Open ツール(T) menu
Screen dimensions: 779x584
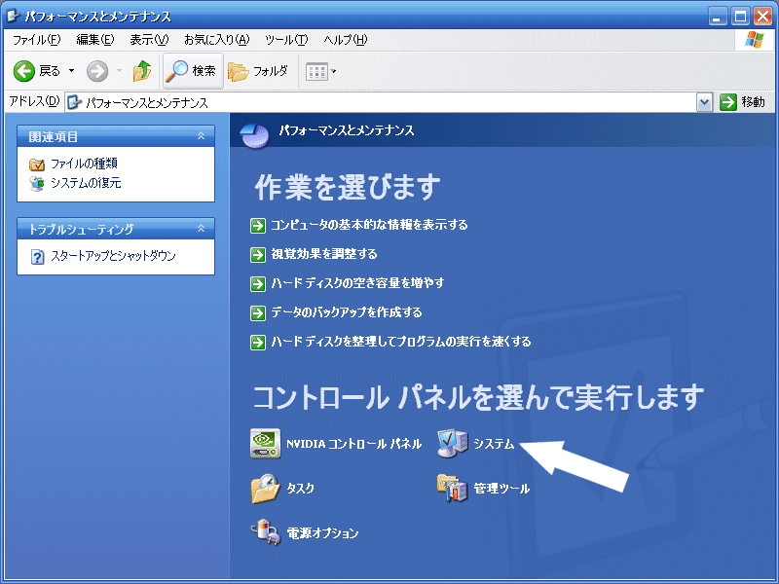coord(286,40)
